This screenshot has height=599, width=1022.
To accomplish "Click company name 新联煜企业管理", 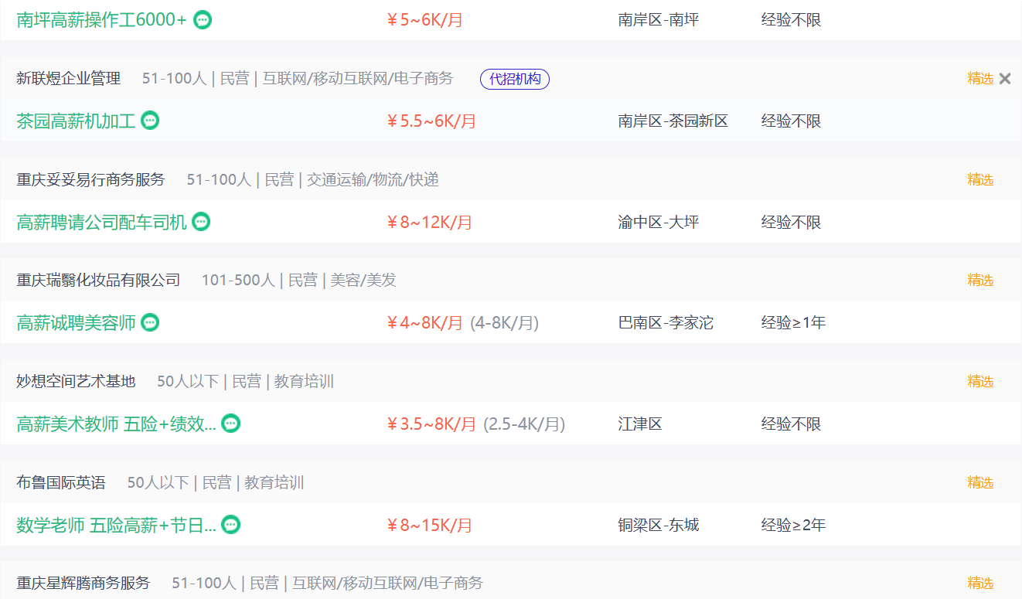I will (68, 78).
